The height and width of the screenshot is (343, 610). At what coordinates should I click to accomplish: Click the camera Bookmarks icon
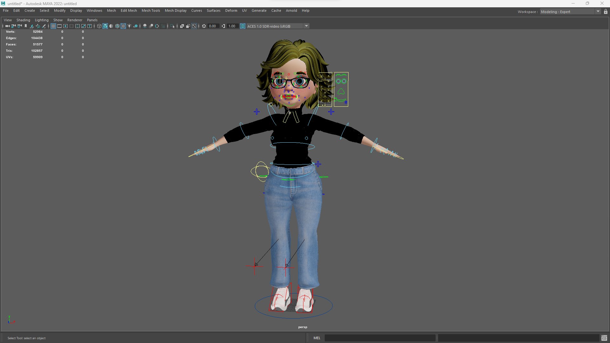(x=26, y=26)
